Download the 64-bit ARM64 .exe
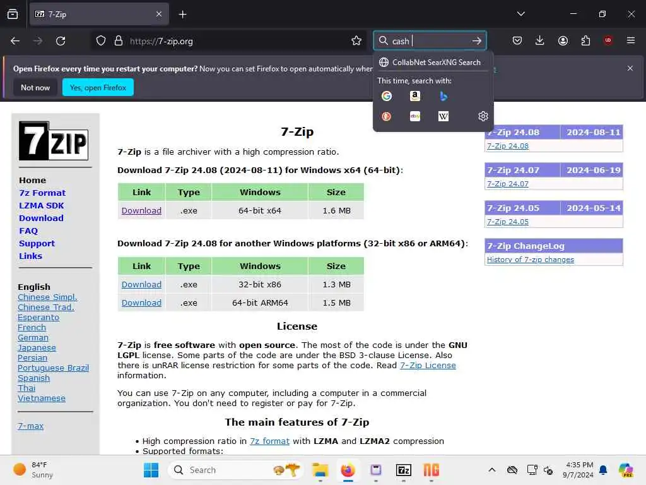This screenshot has height=485, width=646. 141,302
